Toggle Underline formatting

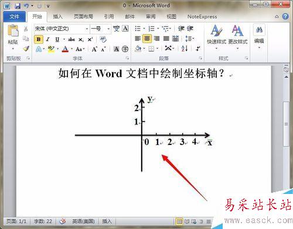pos(57,40)
